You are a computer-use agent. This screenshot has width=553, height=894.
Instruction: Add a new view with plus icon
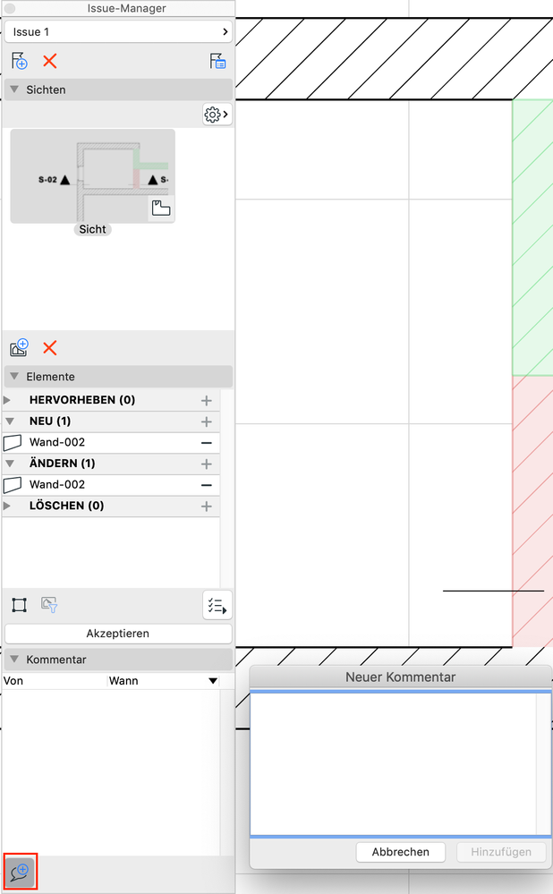(x=19, y=348)
